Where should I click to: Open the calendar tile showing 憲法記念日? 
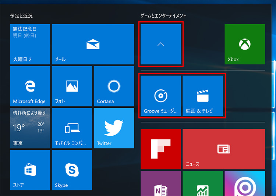[x=30, y=44]
